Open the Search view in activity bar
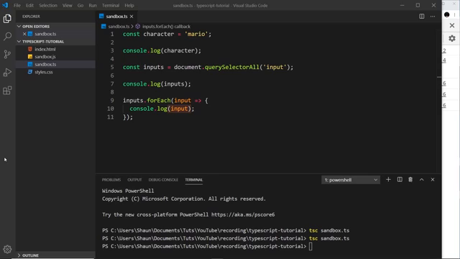 [x=7, y=37]
